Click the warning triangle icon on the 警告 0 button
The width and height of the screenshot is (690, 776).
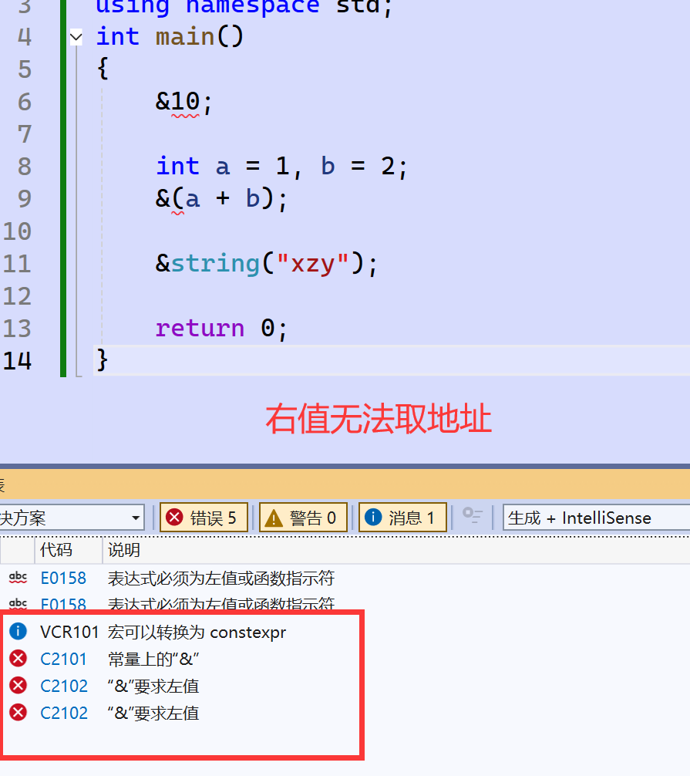tap(274, 517)
